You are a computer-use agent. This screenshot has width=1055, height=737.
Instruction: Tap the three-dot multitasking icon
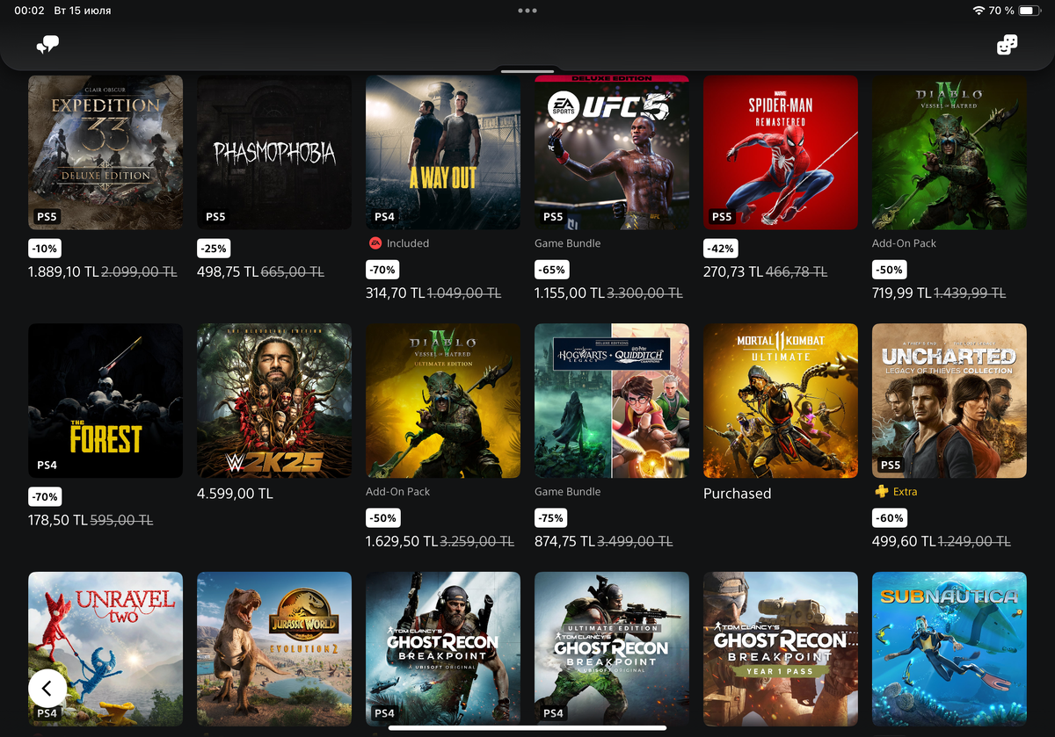pyautogui.click(x=527, y=11)
